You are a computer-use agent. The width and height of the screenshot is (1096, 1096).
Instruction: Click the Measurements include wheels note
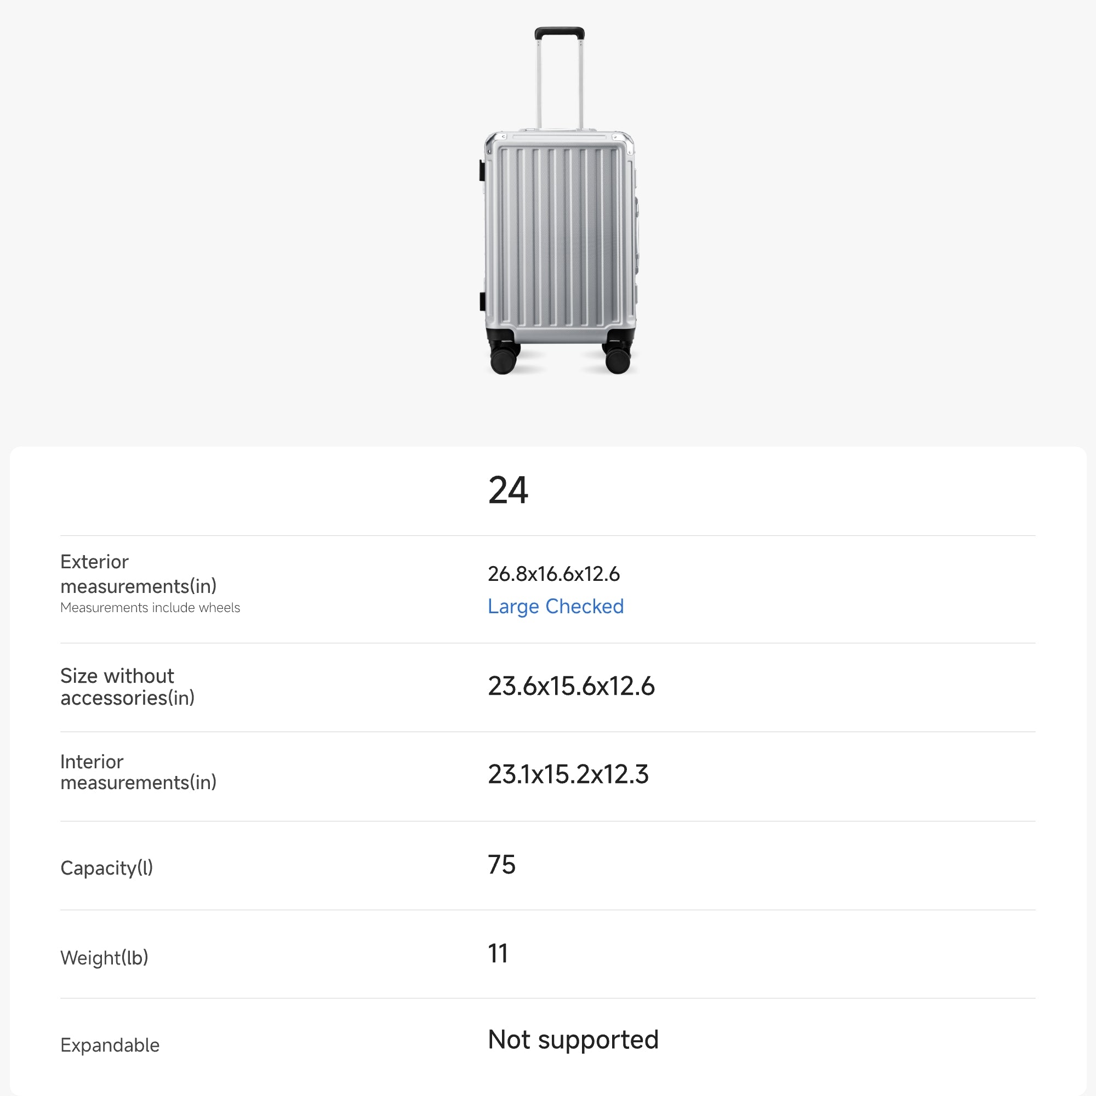(x=150, y=608)
